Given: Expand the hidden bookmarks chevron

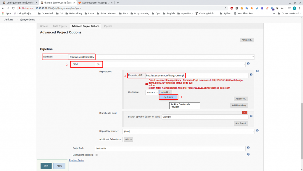Looking at the screenshot, I should pyautogui.click(x=274, y=13).
